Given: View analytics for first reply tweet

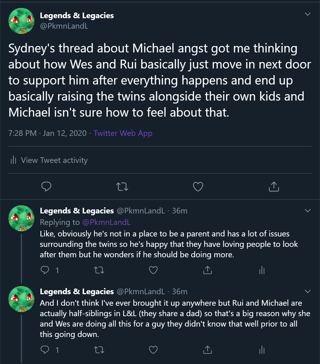Looking at the screenshot, I should pyautogui.click(x=262, y=270).
